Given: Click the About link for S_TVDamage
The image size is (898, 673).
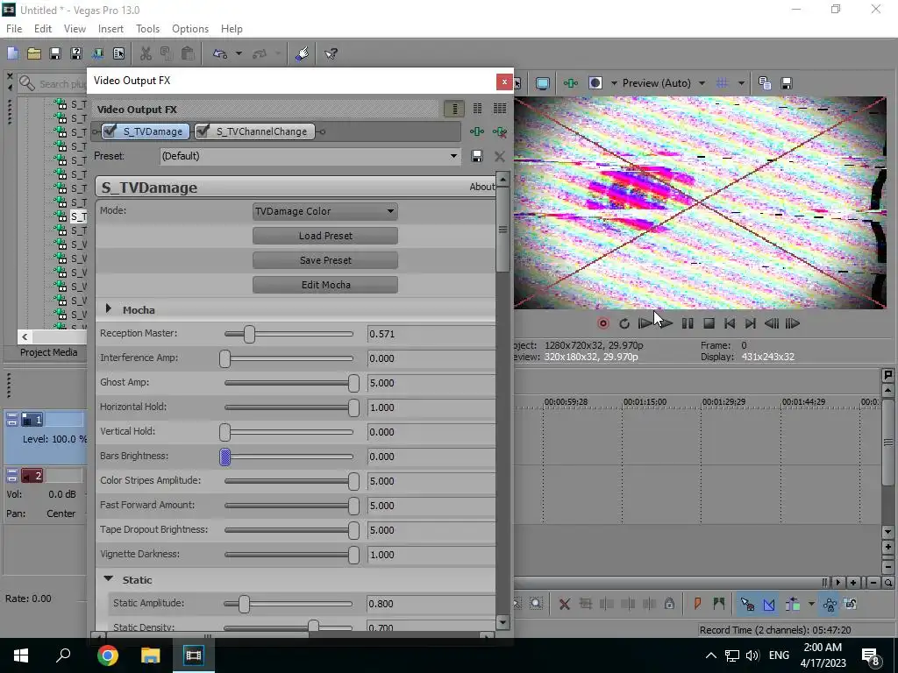Looking at the screenshot, I should click(x=482, y=188).
